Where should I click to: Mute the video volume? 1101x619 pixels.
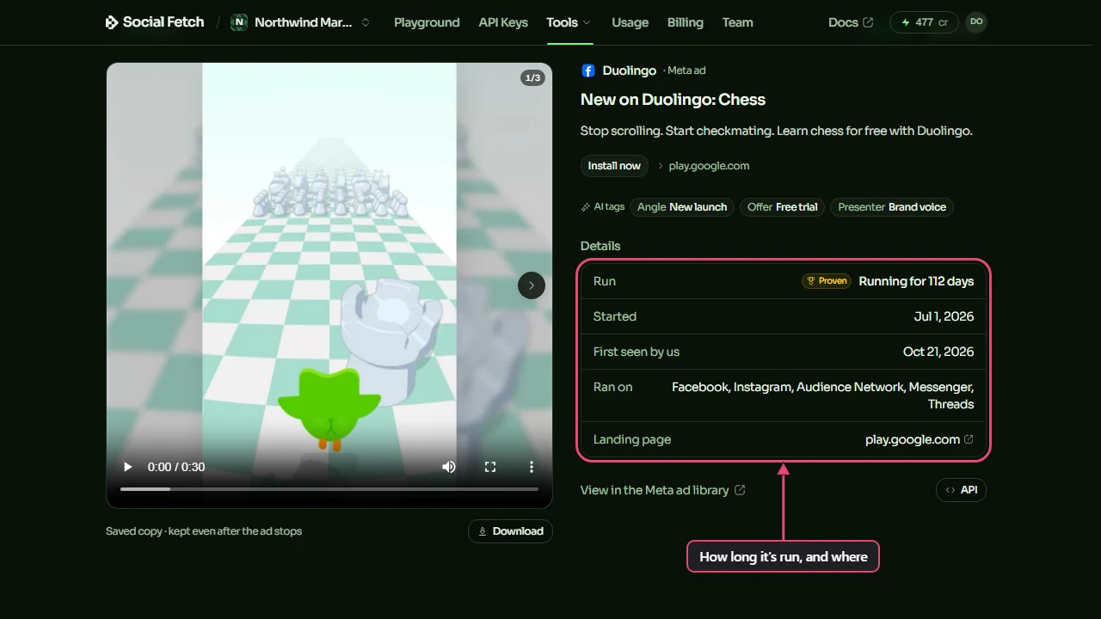pyautogui.click(x=449, y=467)
